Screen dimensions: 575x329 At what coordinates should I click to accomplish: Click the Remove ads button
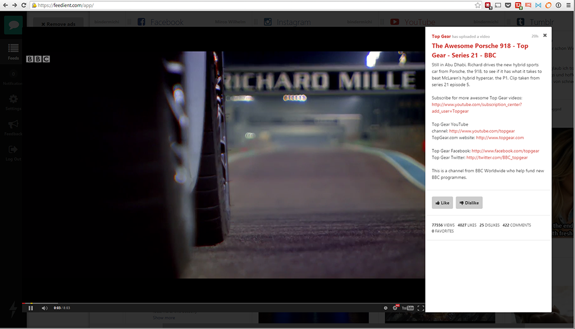click(58, 24)
